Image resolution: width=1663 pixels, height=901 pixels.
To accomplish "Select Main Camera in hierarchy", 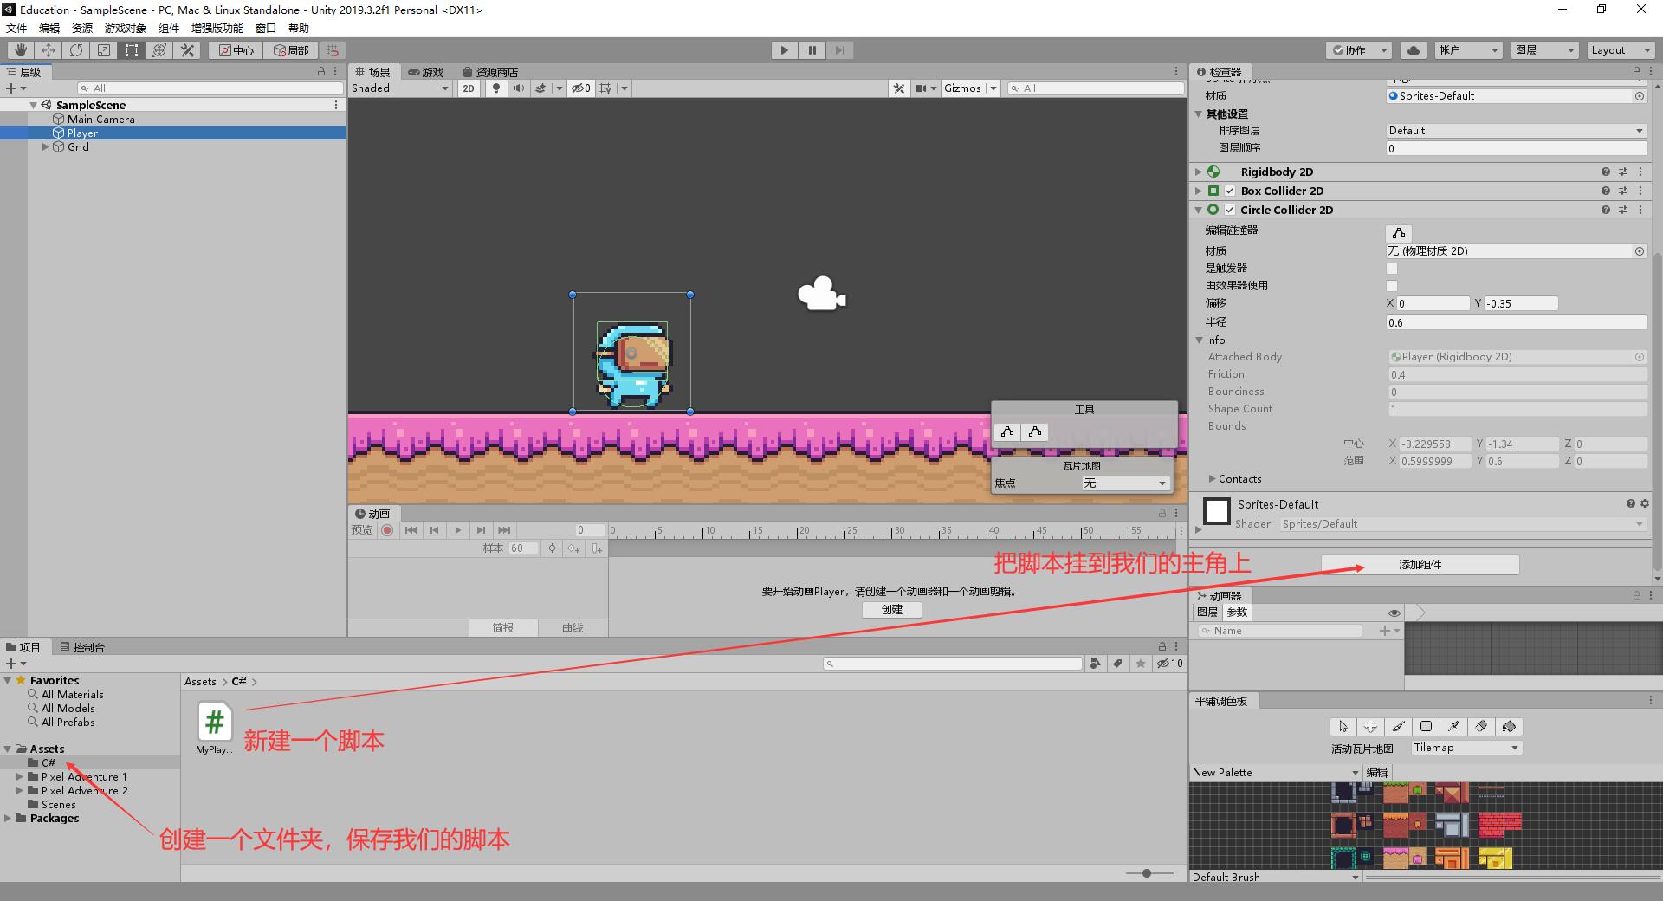I will point(100,120).
